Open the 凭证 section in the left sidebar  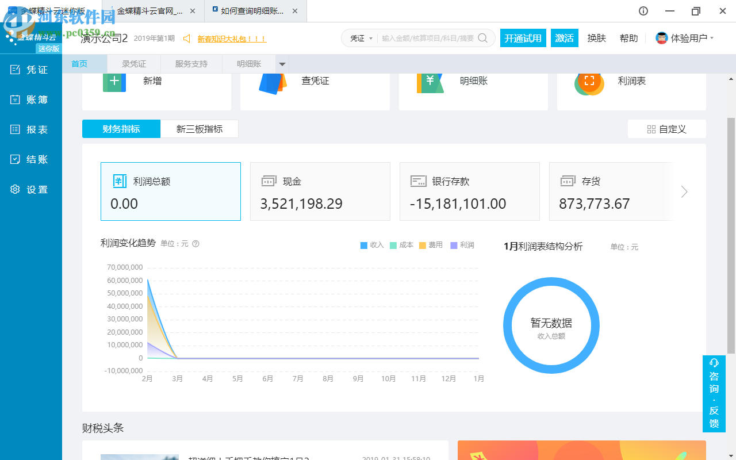[x=29, y=69]
